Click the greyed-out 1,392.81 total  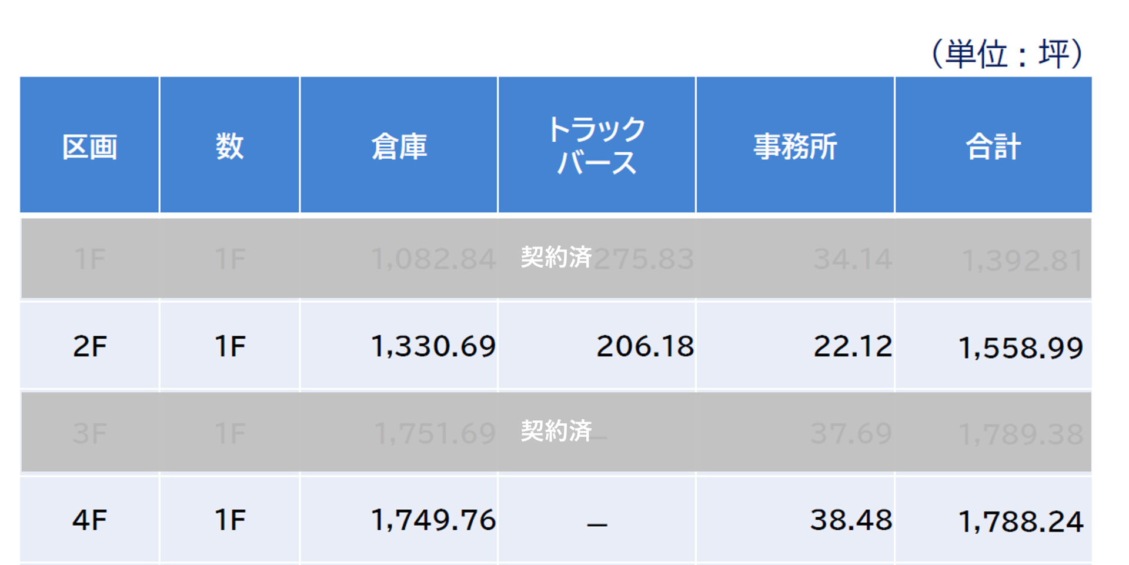point(1022,260)
